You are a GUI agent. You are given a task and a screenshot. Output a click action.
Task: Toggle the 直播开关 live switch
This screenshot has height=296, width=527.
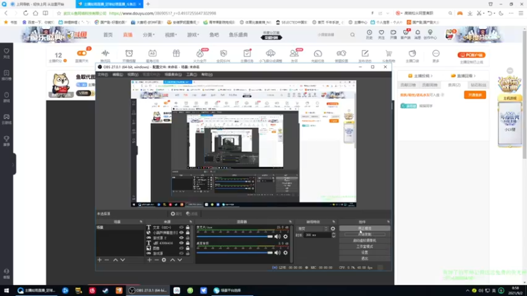pyautogui.click(x=82, y=53)
